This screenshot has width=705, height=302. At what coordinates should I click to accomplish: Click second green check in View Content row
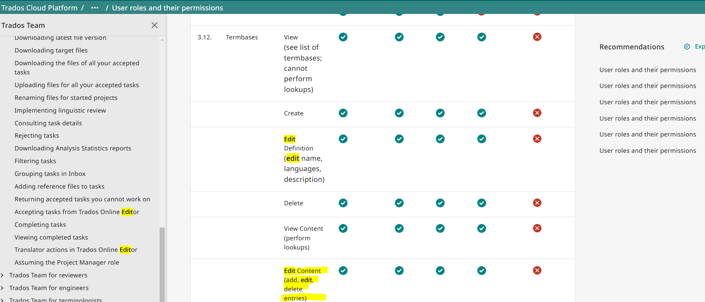(399, 228)
